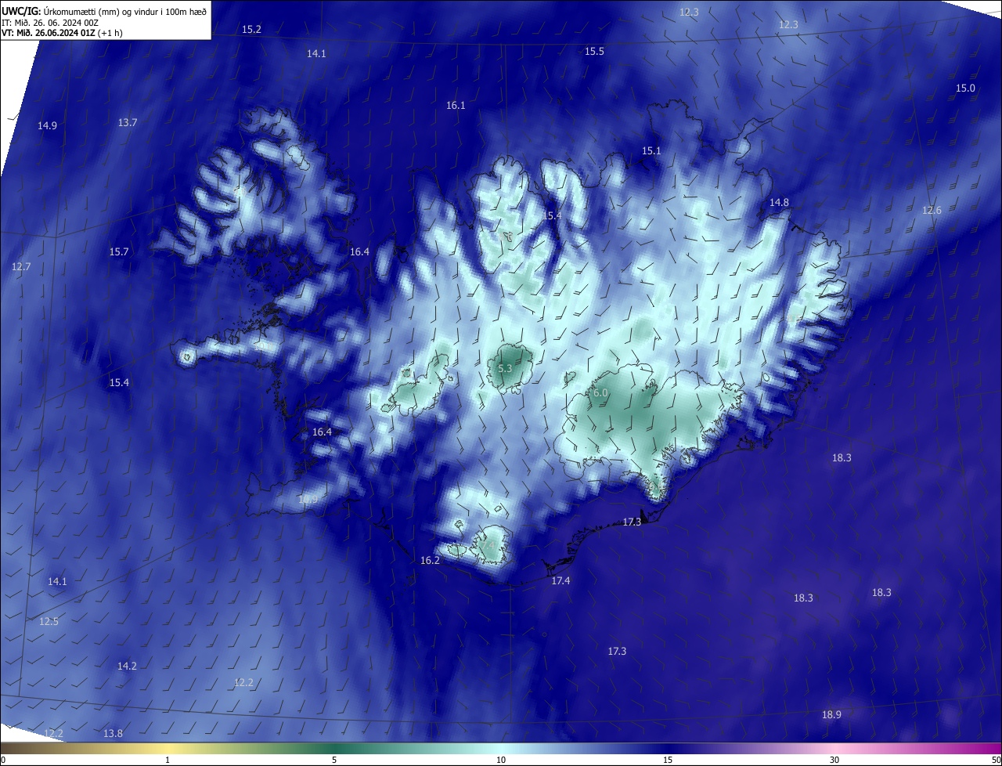This screenshot has width=1002, height=766.
Task: Click the 18.9 value label on the map
Action: pyautogui.click(x=831, y=714)
